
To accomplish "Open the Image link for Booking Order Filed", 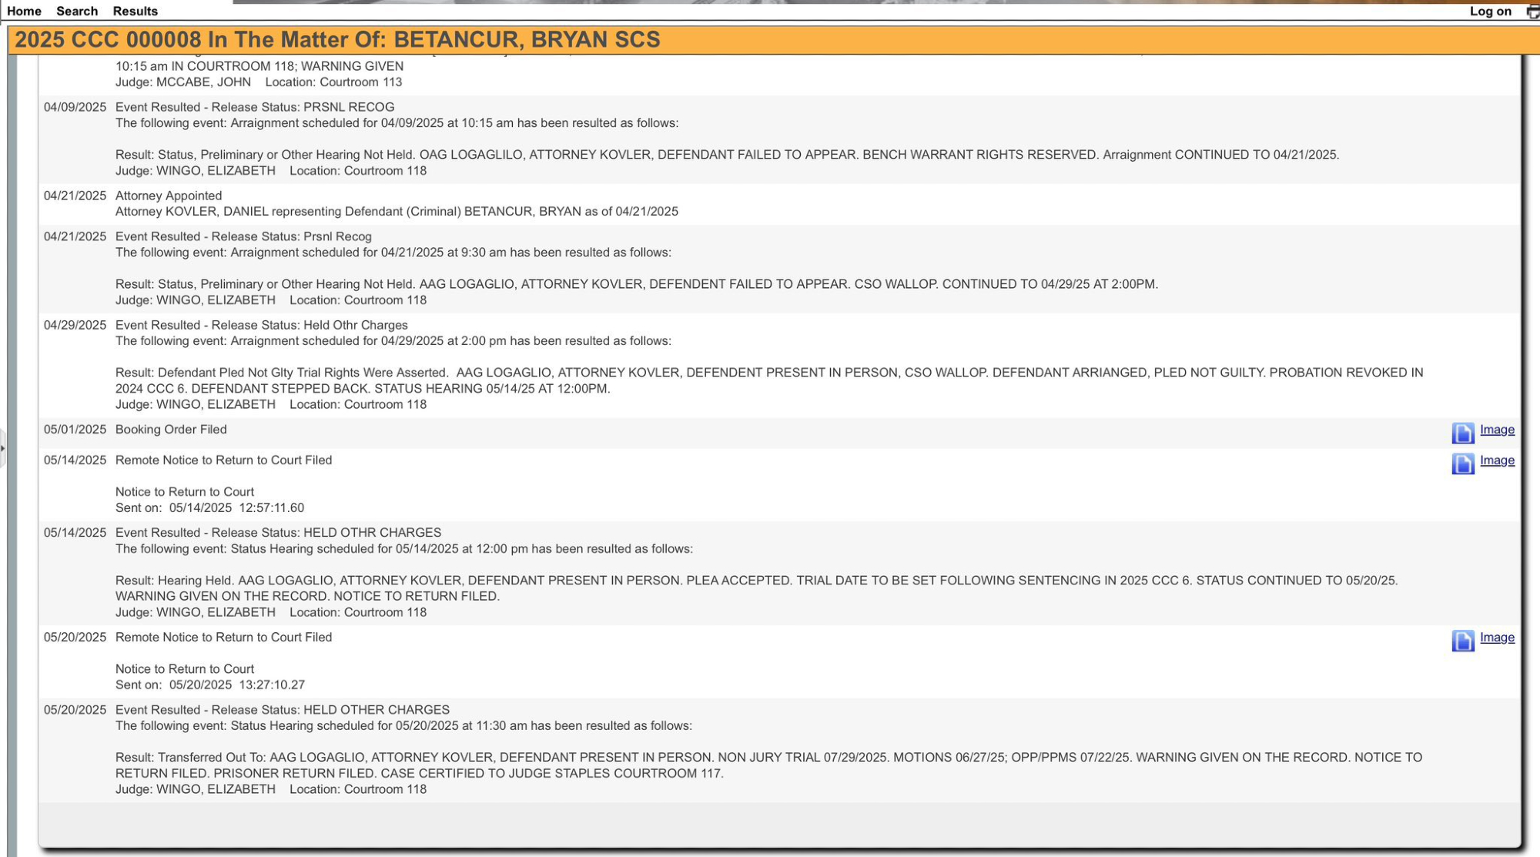I will click(x=1497, y=430).
